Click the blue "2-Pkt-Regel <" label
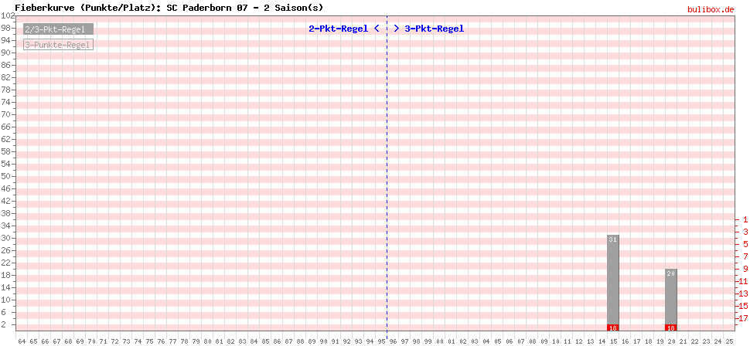The width and height of the screenshot is (750, 346). tap(343, 29)
